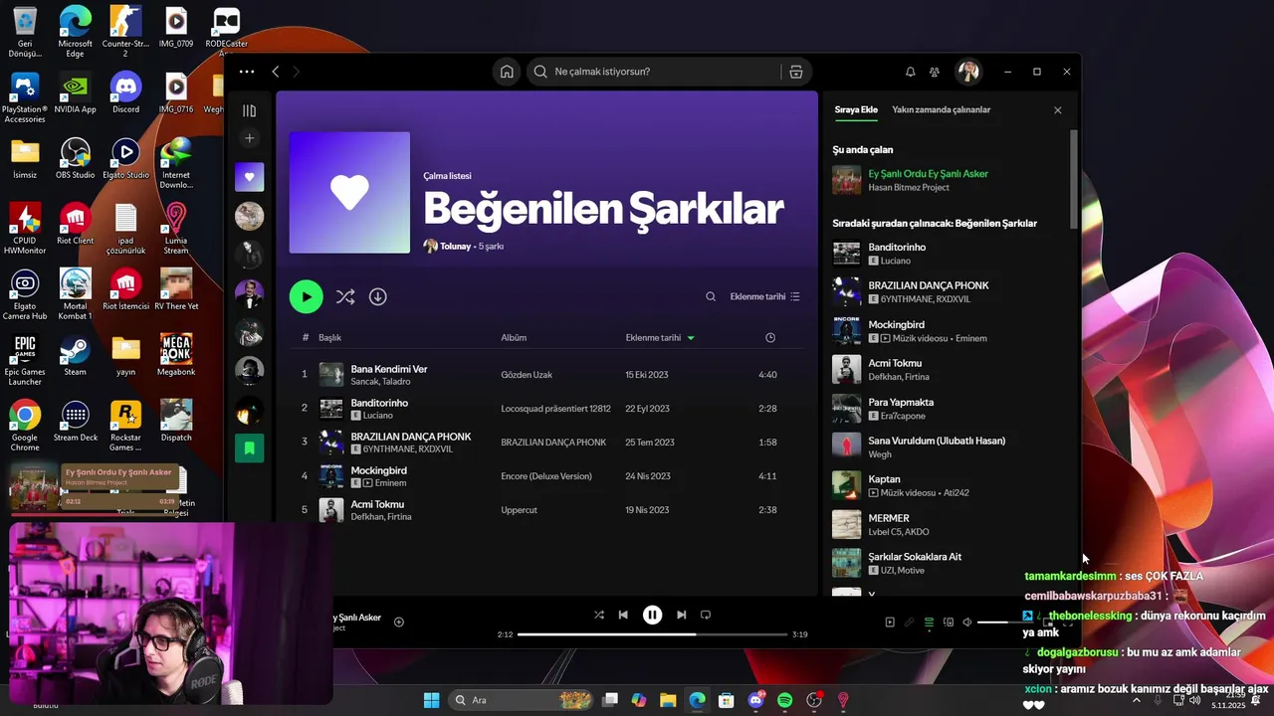Open Spotify from the taskbar

784,700
